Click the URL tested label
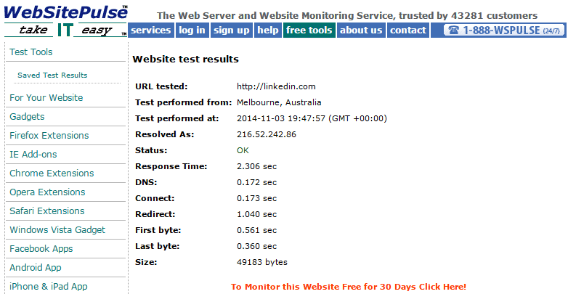 tap(161, 86)
